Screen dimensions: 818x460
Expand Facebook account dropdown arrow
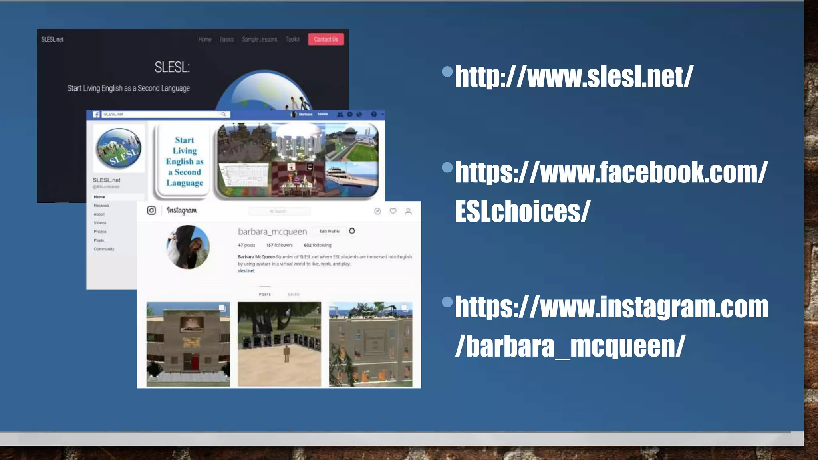click(x=382, y=114)
